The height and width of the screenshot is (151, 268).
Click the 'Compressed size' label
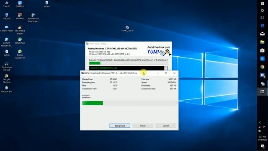[x=148, y=89]
